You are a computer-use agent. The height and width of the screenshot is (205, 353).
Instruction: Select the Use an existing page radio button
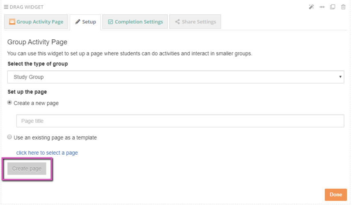pyautogui.click(x=9, y=137)
